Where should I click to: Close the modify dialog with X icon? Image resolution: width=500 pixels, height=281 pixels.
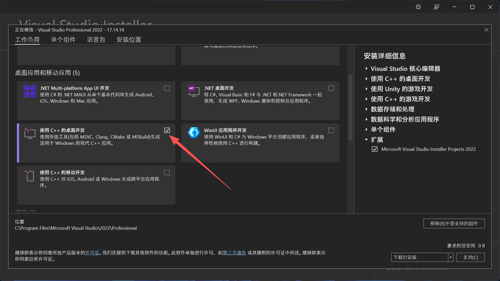pyautogui.click(x=486, y=30)
